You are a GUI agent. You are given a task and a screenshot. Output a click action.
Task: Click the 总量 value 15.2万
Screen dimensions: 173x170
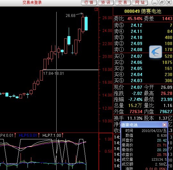[135, 105]
